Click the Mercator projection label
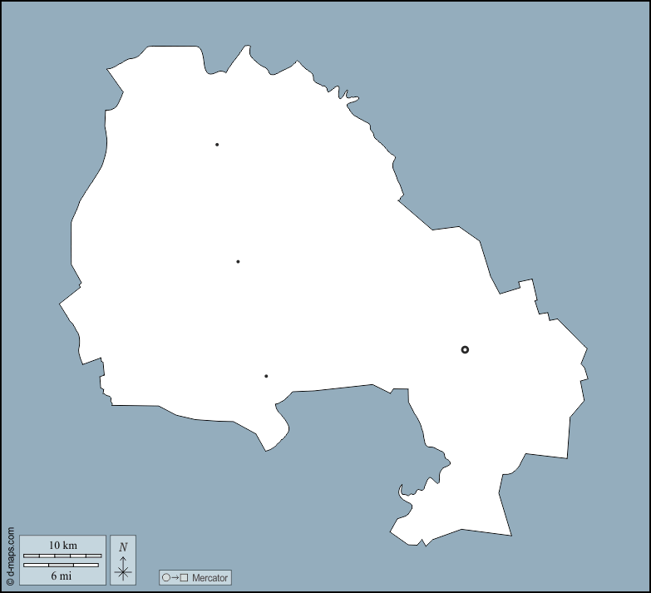This screenshot has width=651, height=593. [209, 577]
